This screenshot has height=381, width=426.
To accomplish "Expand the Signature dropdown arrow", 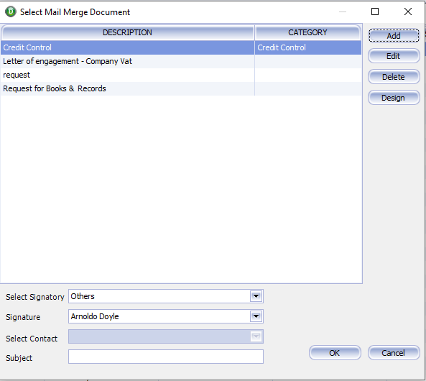I will pyautogui.click(x=256, y=316).
